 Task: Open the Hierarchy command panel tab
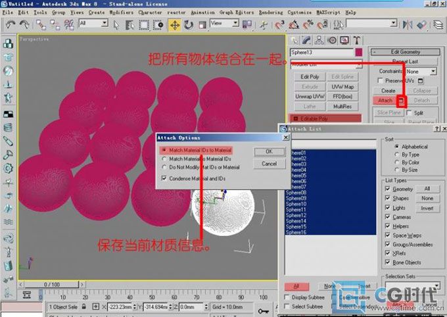(x=319, y=40)
